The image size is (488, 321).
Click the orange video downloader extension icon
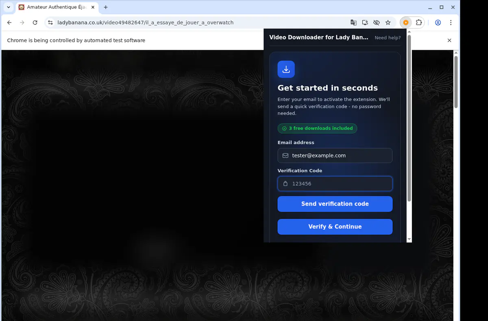406,23
